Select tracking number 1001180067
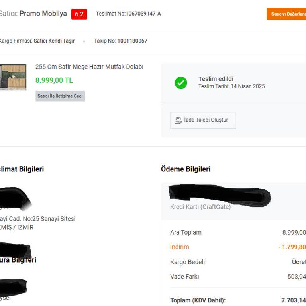The width and height of the screenshot is (306, 306). coord(132,41)
